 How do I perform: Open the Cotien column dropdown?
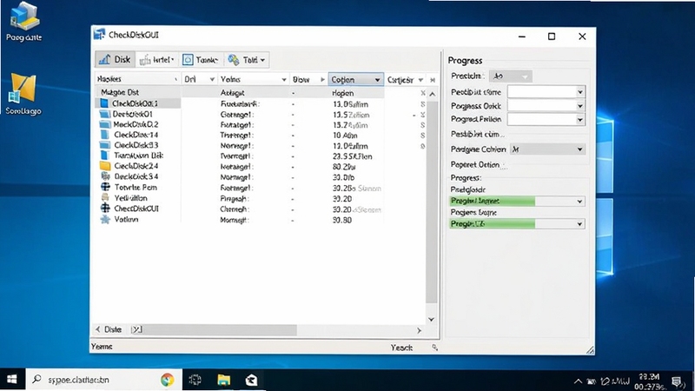(x=377, y=80)
